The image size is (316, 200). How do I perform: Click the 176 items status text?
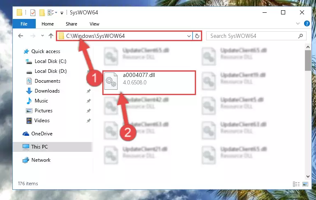28,184
